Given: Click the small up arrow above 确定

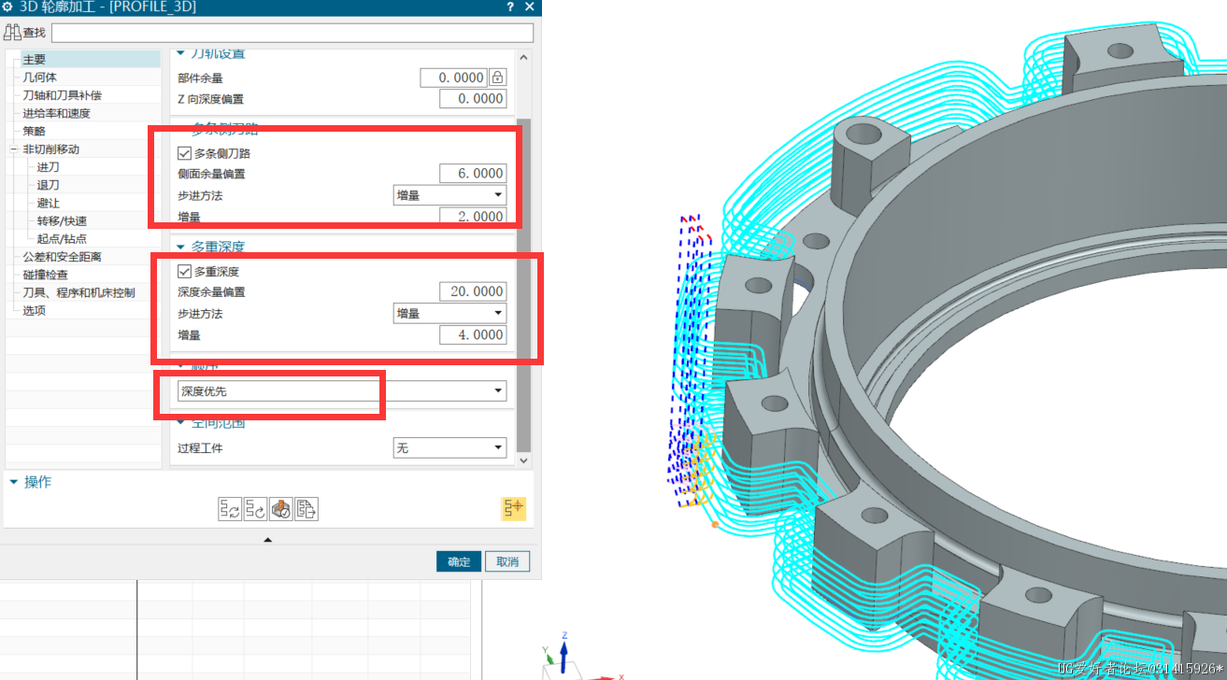Looking at the screenshot, I should coord(268,539).
